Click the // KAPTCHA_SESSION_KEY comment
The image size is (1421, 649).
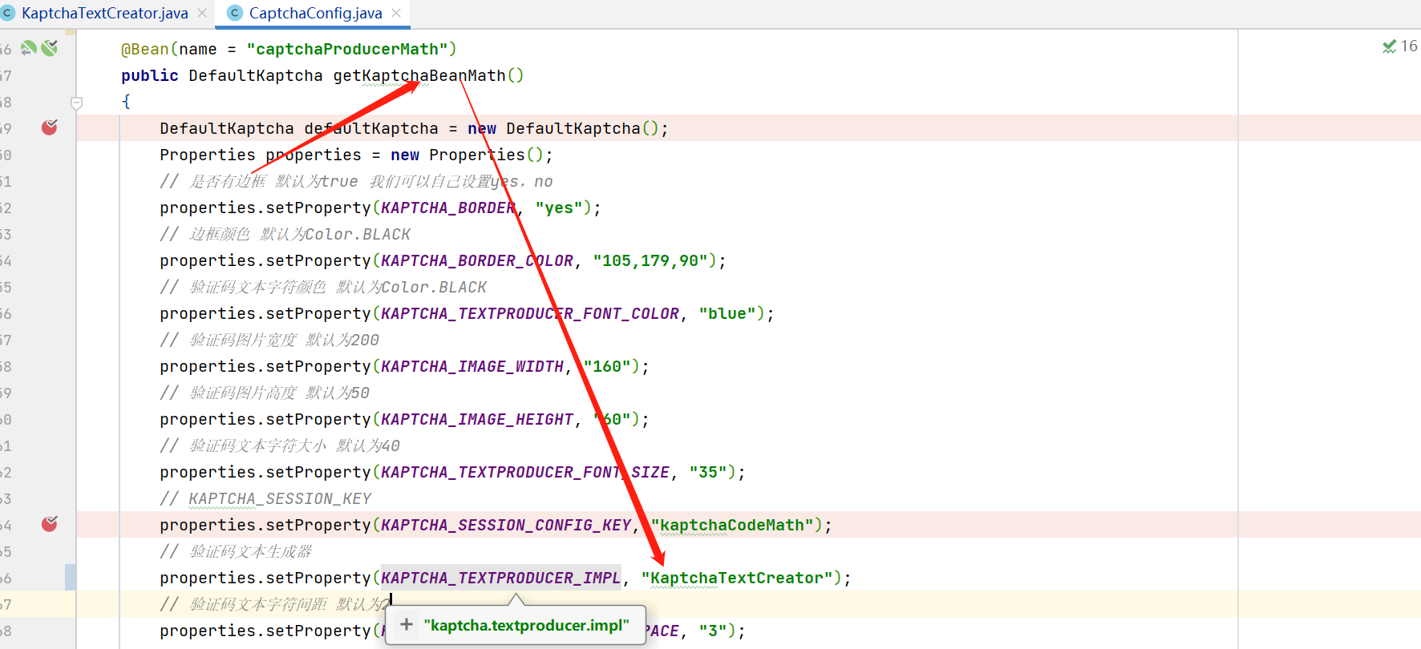coord(265,498)
